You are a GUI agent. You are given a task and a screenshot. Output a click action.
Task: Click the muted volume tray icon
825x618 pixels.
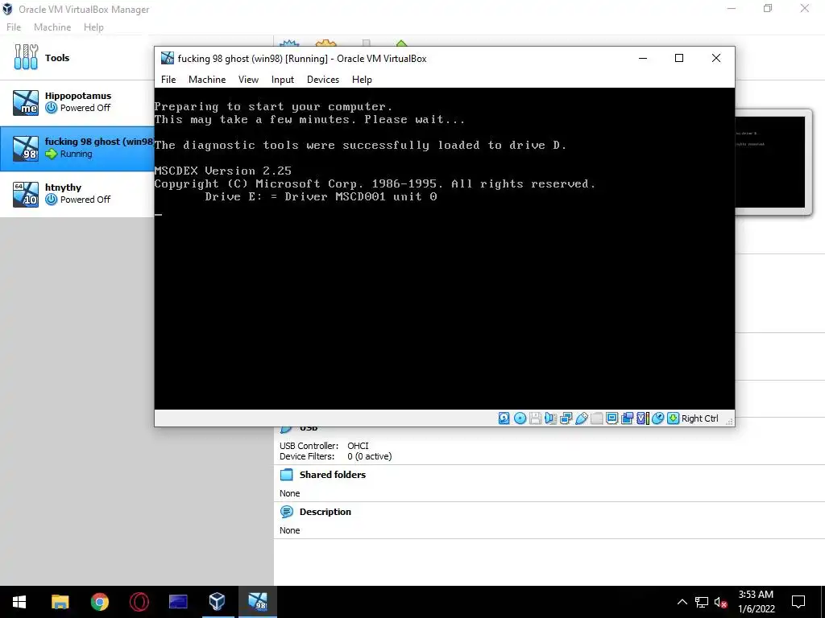(721, 602)
